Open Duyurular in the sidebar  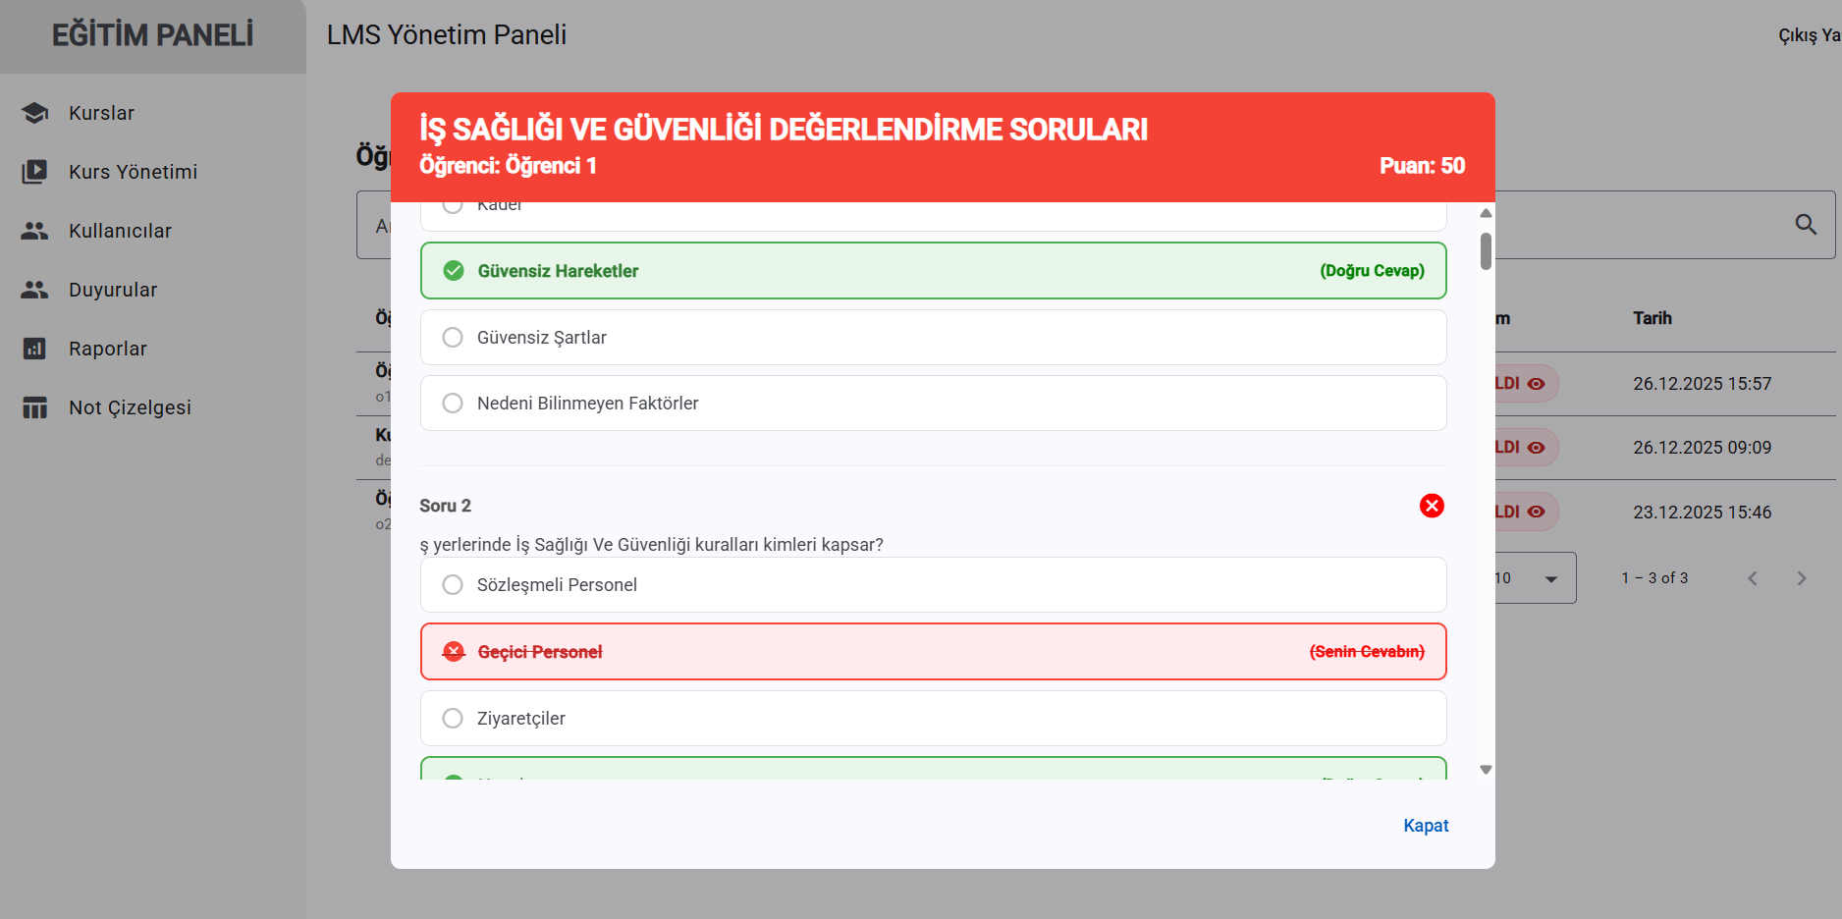point(113,290)
